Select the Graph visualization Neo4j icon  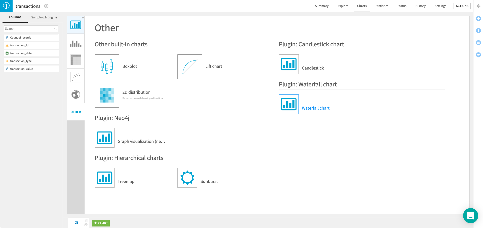pos(104,138)
